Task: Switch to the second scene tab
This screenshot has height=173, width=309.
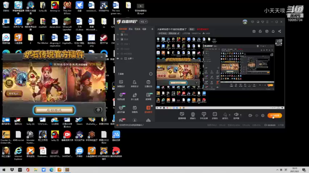Action: coord(131,29)
